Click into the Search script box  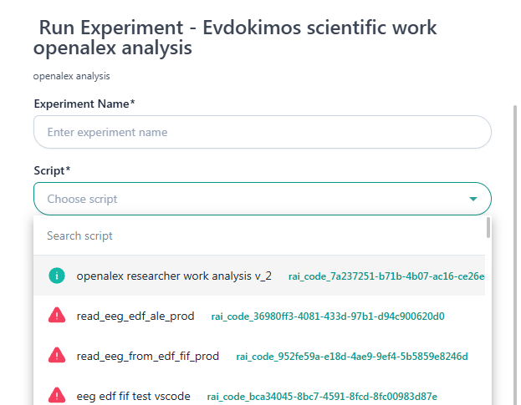[258, 235]
